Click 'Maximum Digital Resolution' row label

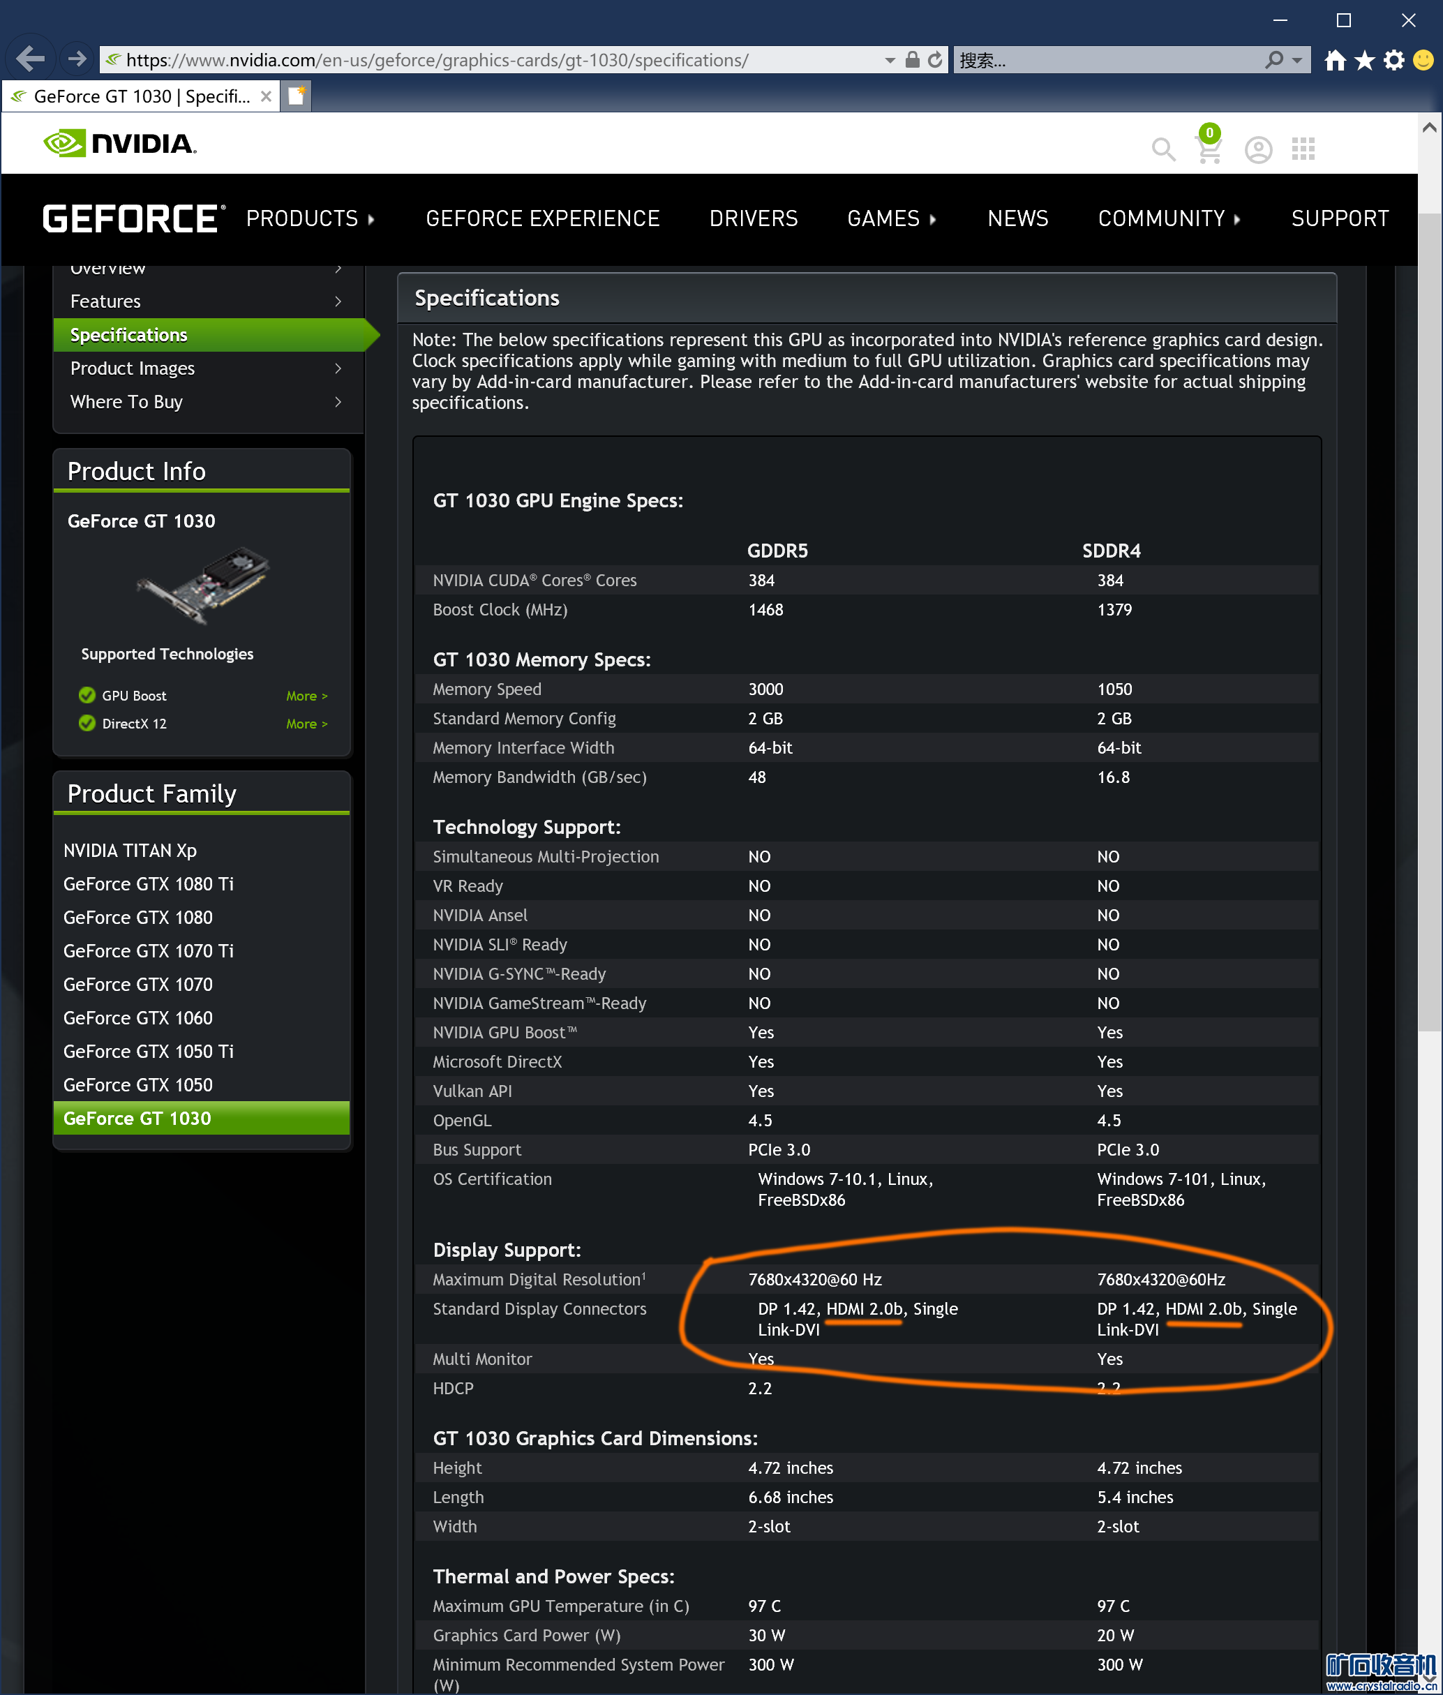(539, 1279)
